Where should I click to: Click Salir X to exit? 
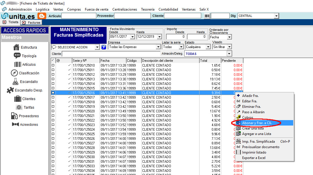pos(204,9)
